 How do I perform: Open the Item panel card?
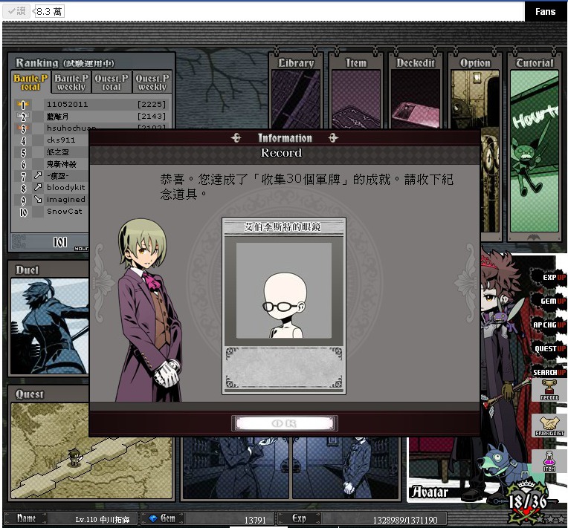click(355, 92)
